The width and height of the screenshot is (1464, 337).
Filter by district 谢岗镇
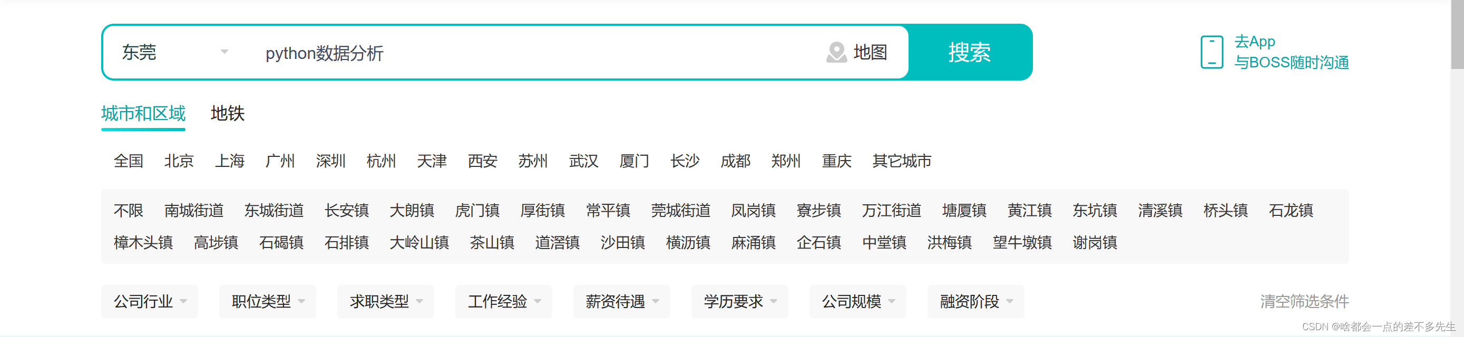pos(1095,243)
